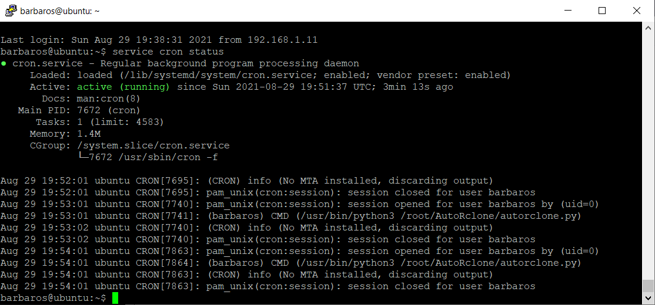Screen dimensions: 655x305
Task: Maximize the barbaros@ubuntu terminal window
Action: 602,11
